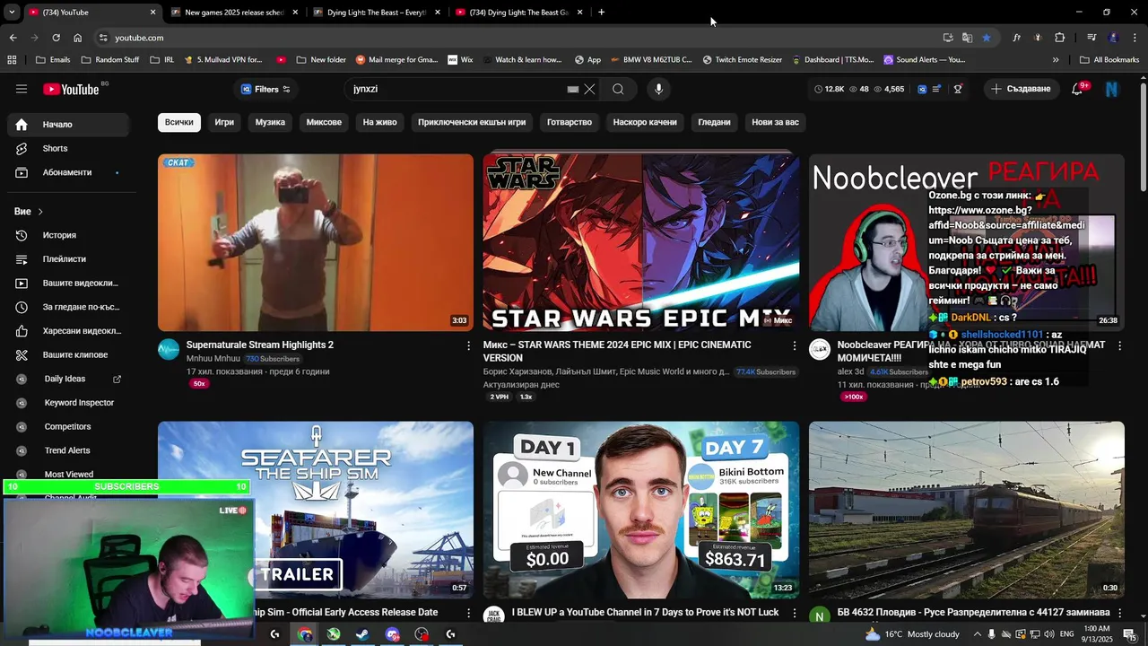Open the fonts extension f? icon
This screenshot has width=1148, height=646.
pyautogui.click(x=1016, y=38)
